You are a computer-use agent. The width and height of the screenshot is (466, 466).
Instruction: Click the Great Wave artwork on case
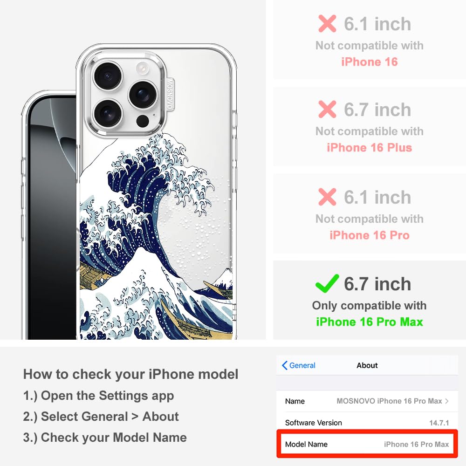point(156,238)
